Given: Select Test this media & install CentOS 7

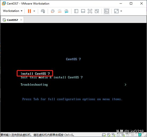Looking at the screenshot, I should (51, 77).
